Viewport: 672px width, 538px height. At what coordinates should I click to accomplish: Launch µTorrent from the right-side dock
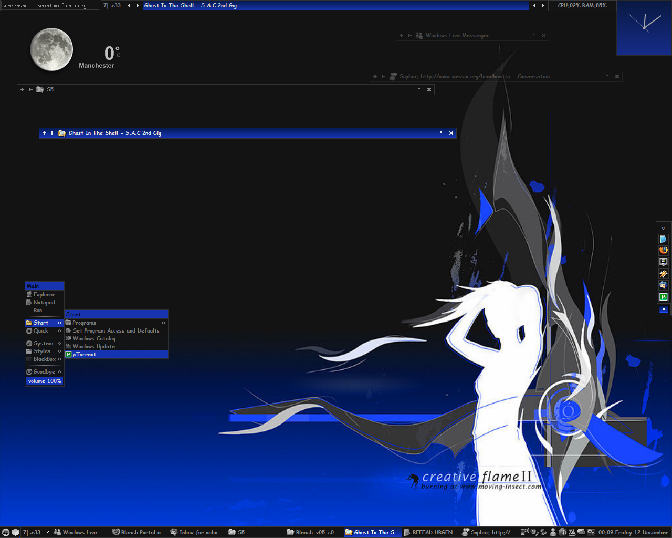point(663,297)
